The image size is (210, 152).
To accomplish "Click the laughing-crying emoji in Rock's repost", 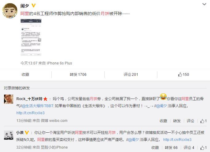I will point(163,97).
